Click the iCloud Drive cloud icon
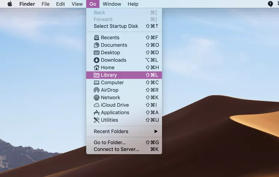 click(96, 105)
